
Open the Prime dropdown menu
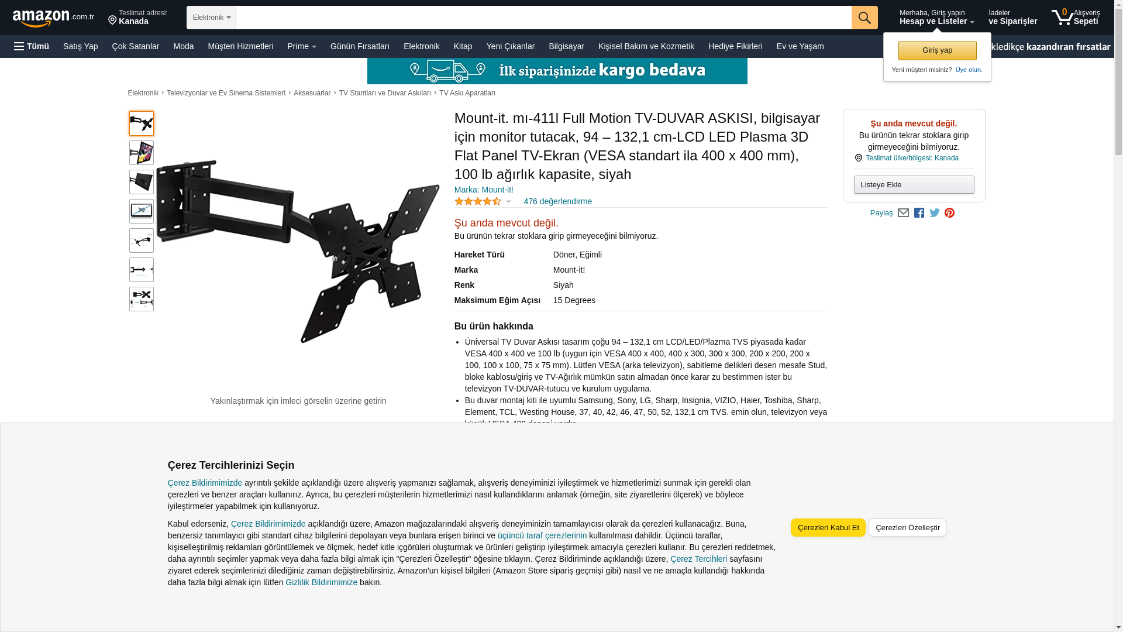pyautogui.click(x=302, y=46)
